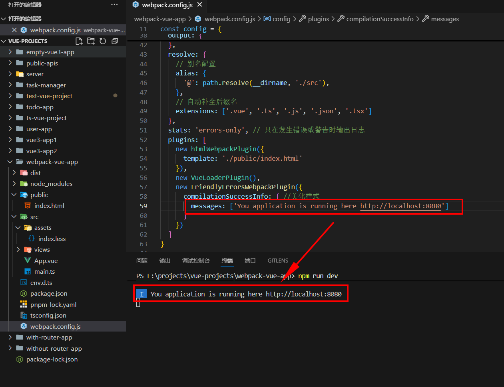Viewport: 504px width, 387px height.
Task: Click the sticky 'const config = {' header line
Action: [x=191, y=29]
